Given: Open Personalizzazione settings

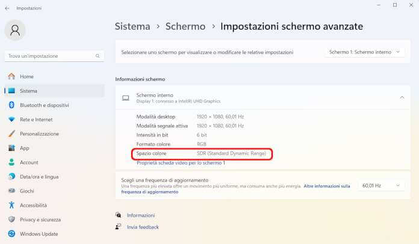Looking at the screenshot, I should pos(39,134).
